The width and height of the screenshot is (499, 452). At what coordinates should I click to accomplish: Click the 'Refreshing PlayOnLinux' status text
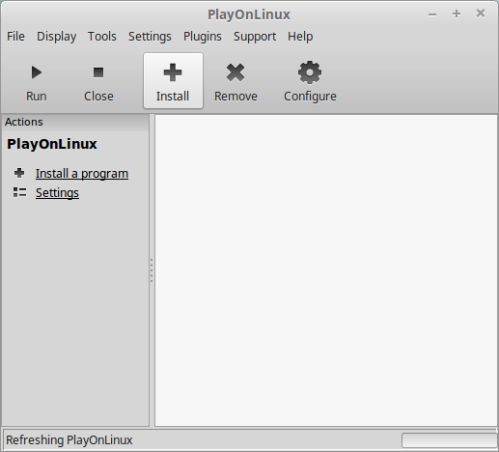69,439
